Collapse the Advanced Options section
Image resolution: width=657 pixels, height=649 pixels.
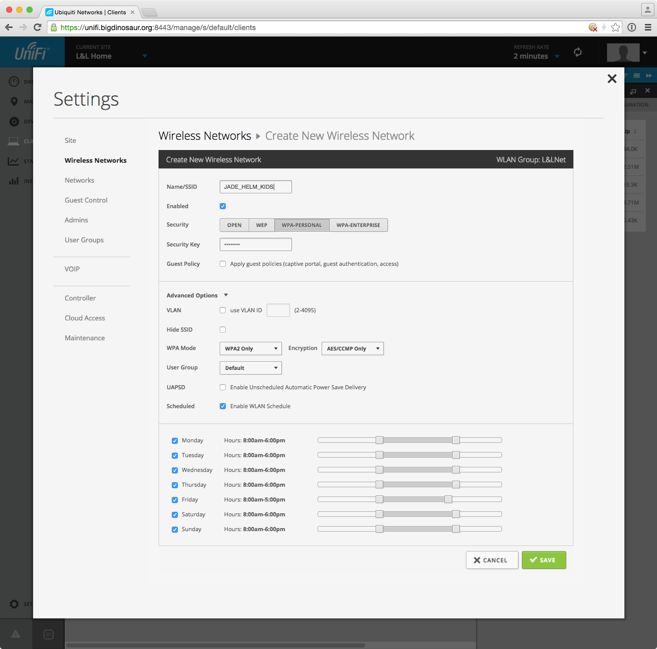[226, 295]
